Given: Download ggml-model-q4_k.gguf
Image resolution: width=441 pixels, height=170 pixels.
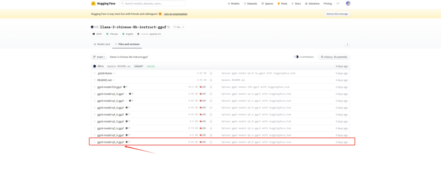Looking at the screenshot, I should (x=211, y=115).
